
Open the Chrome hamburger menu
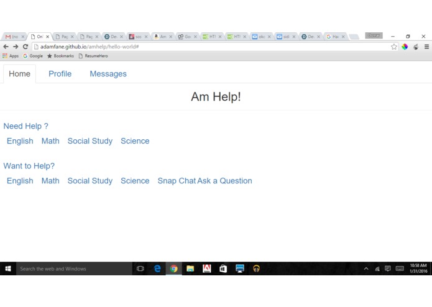[x=426, y=47]
